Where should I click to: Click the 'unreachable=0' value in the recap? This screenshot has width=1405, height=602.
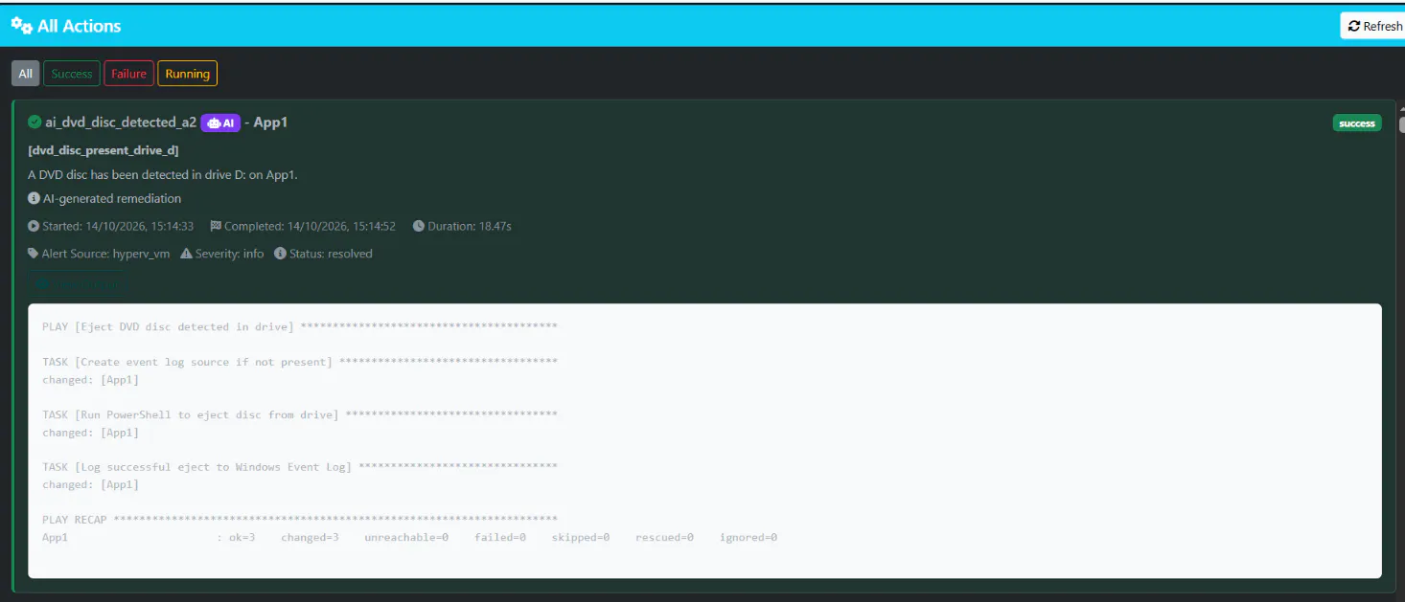(x=406, y=538)
